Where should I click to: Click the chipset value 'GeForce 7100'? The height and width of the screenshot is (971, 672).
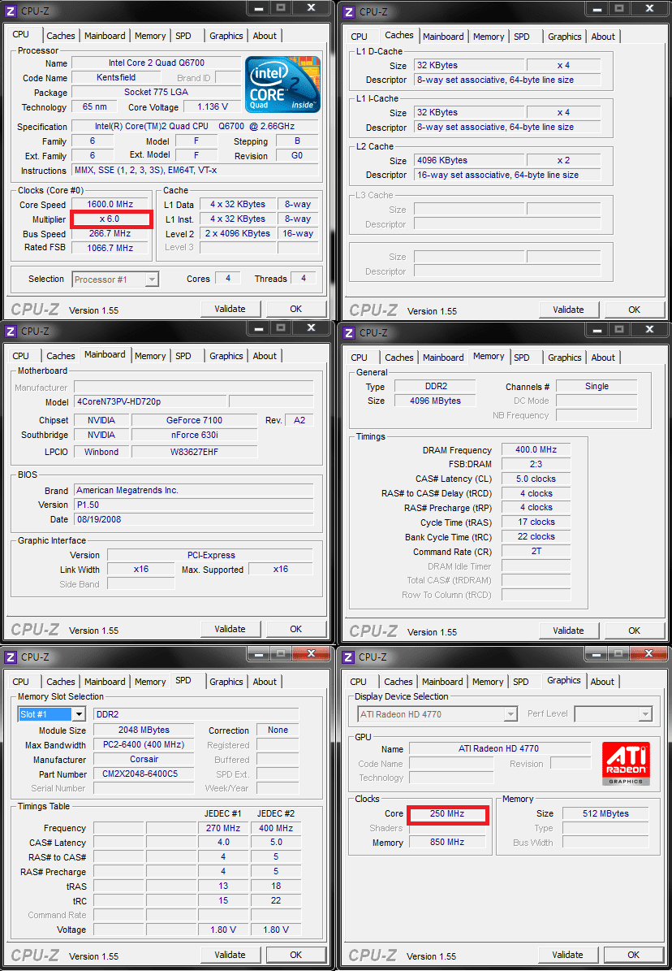194,420
